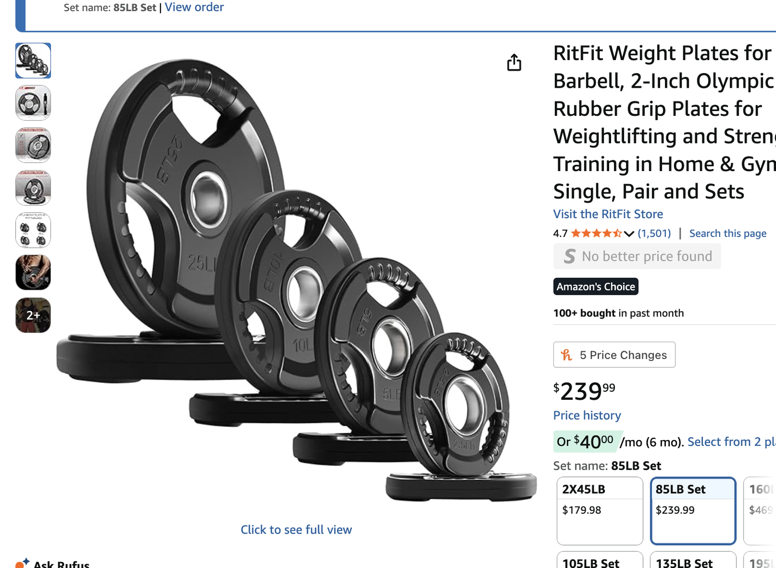Select the 85LB Set option
This screenshot has width=776, height=568.
tap(693, 511)
